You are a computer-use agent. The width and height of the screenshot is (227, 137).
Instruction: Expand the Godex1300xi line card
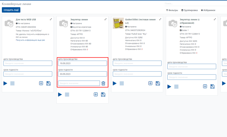(x=160, y=19)
